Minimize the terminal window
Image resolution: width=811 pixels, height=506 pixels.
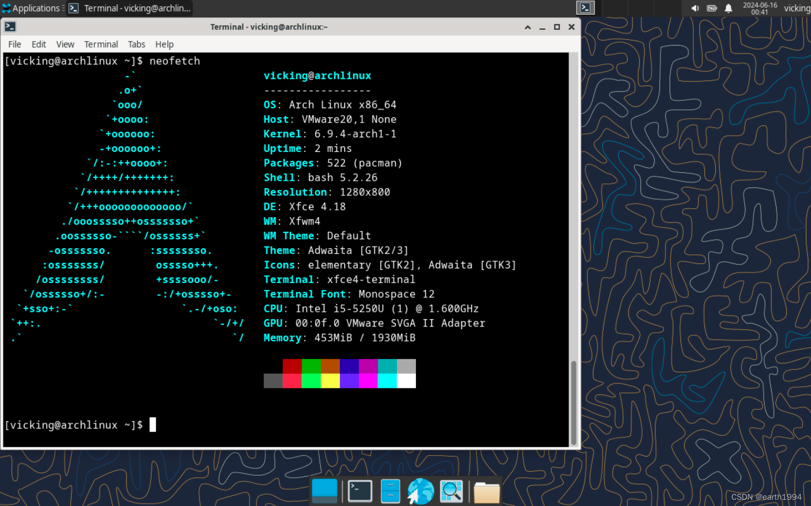click(x=542, y=26)
